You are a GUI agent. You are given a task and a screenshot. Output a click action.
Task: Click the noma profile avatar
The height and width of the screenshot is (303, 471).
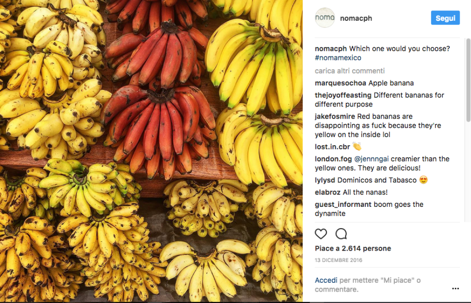pos(325,18)
